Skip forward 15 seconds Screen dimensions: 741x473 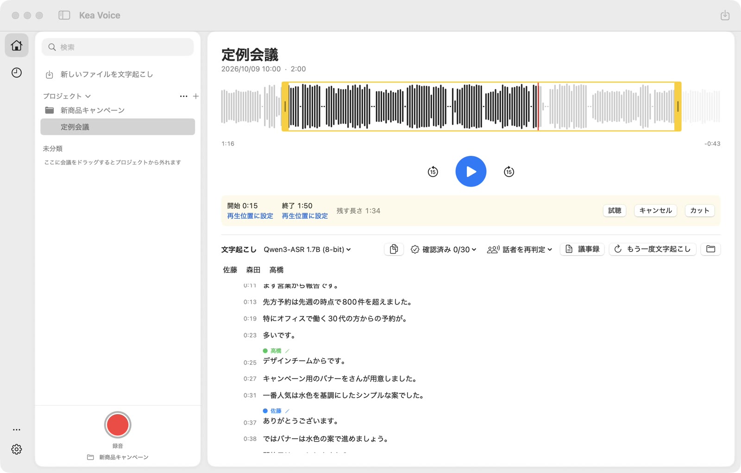pyautogui.click(x=509, y=171)
